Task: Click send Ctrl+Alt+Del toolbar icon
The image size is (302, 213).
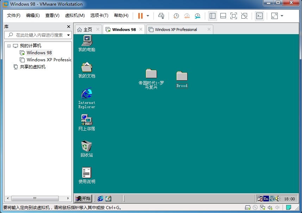Action: click(161, 16)
